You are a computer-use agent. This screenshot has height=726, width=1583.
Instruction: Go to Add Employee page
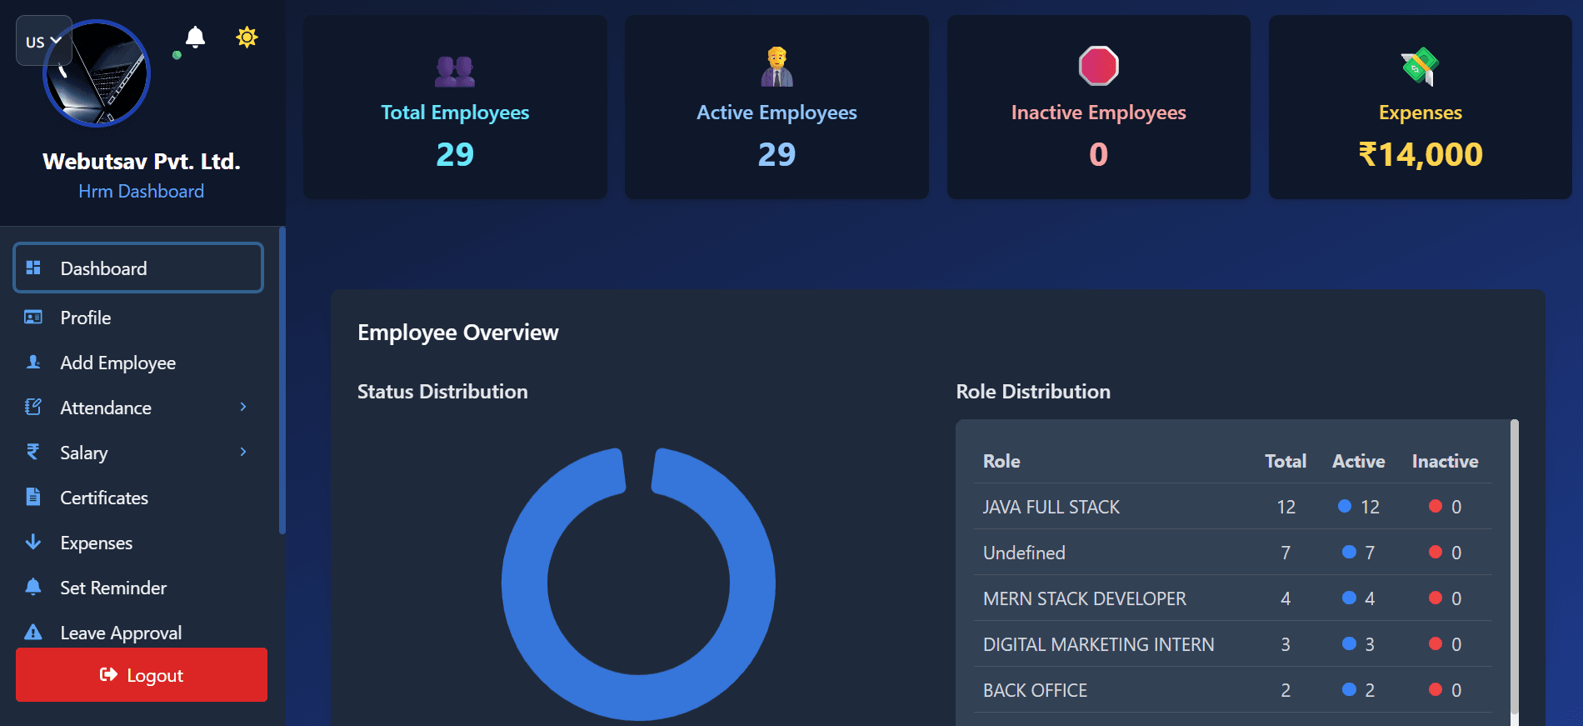(117, 363)
